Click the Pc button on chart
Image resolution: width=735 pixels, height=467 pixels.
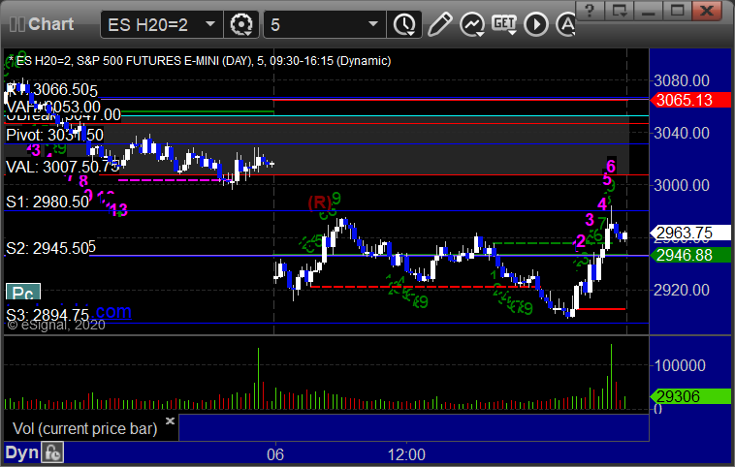tap(23, 293)
